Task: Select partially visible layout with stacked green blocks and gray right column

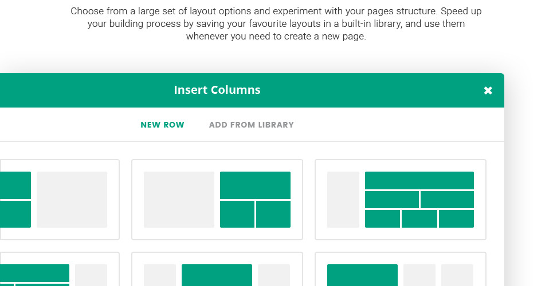Action: [x=58, y=200]
